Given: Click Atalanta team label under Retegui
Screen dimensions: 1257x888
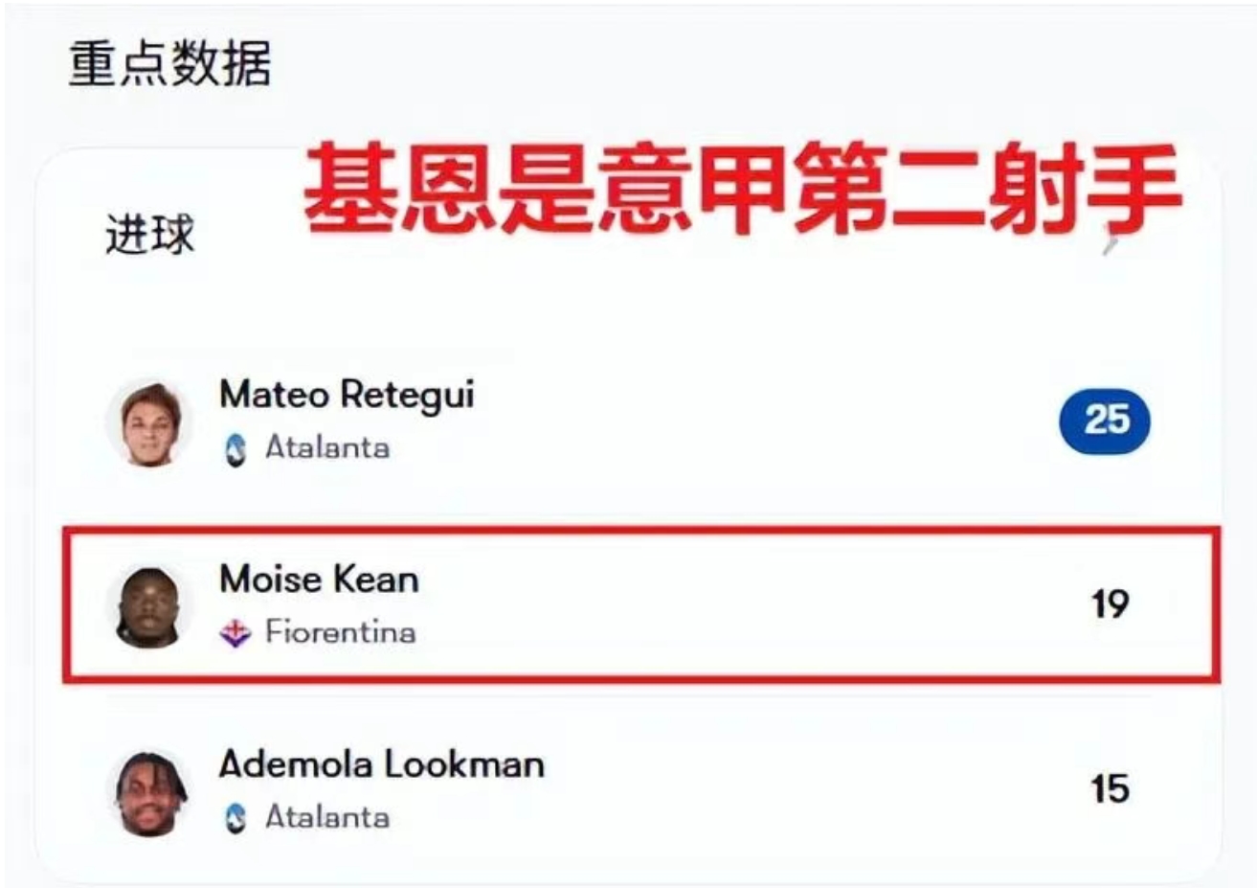Looking at the screenshot, I should click(x=327, y=447).
